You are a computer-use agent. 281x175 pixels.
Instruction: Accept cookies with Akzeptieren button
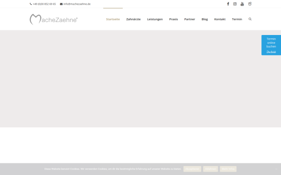192,169
